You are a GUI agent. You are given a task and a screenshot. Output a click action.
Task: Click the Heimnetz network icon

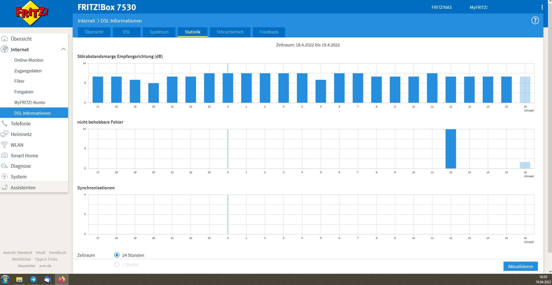pyautogui.click(x=5, y=134)
